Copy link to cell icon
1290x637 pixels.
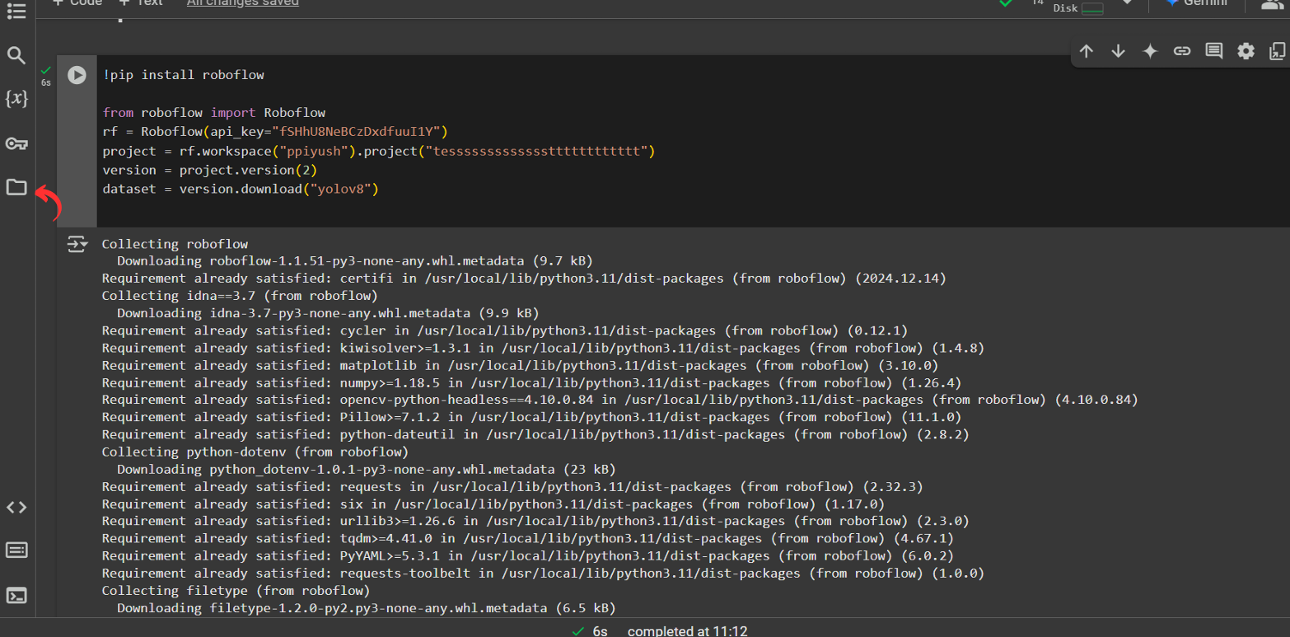click(x=1182, y=51)
